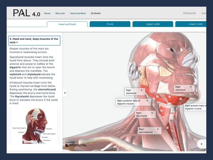This screenshot has width=213, height=160.
Task: Click the Muscular breadcrumb link
Action: point(60,13)
